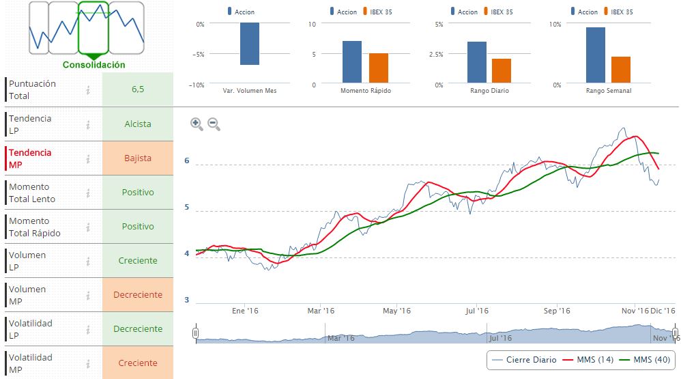The image size is (681, 379).
Task: Click Decreciente value for Volatilidad LP
Action: pyautogui.click(x=138, y=328)
